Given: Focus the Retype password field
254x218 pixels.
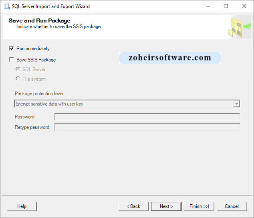Looking at the screenshot, I should pyautogui.click(x=147, y=127).
